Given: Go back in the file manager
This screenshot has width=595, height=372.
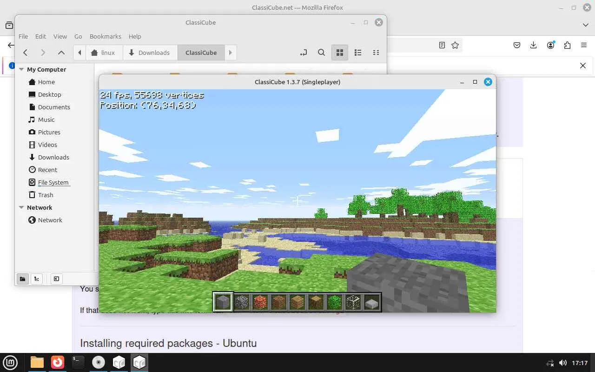Looking at the screenshot, I should [26, 53].
